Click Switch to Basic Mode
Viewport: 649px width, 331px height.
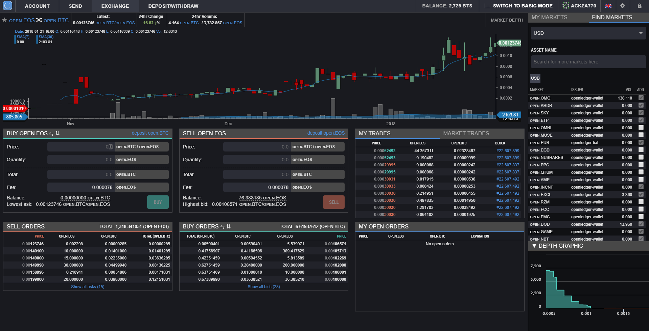[x=523, y=6]
